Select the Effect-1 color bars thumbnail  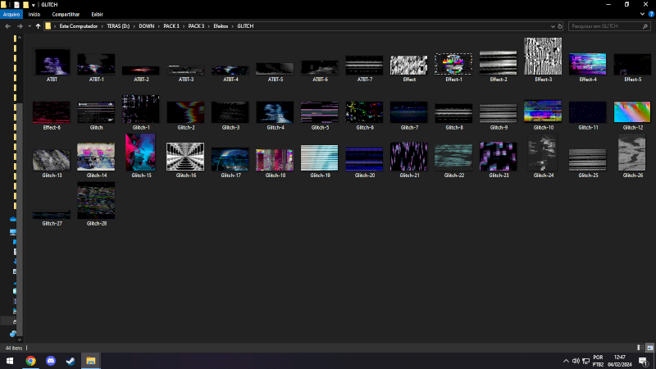(453, 64)
